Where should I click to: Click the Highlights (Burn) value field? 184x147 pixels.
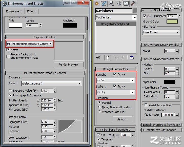coord(47,122)
